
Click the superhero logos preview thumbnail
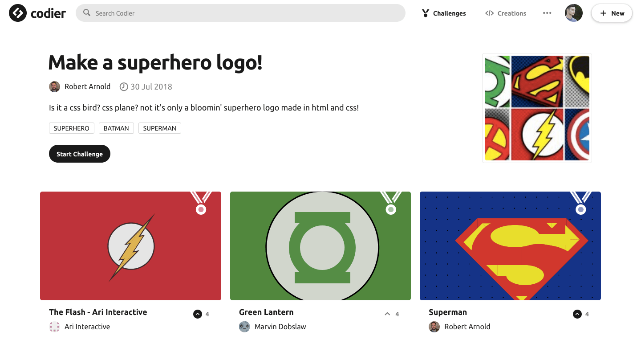point(537,107)
